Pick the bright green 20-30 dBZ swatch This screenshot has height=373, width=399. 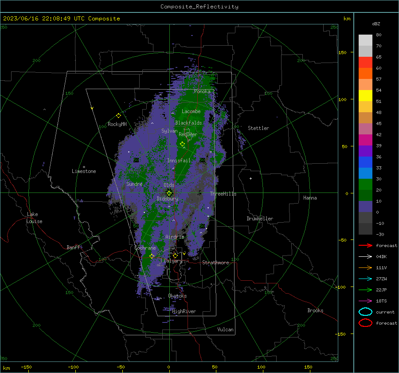tap(365, 185)
